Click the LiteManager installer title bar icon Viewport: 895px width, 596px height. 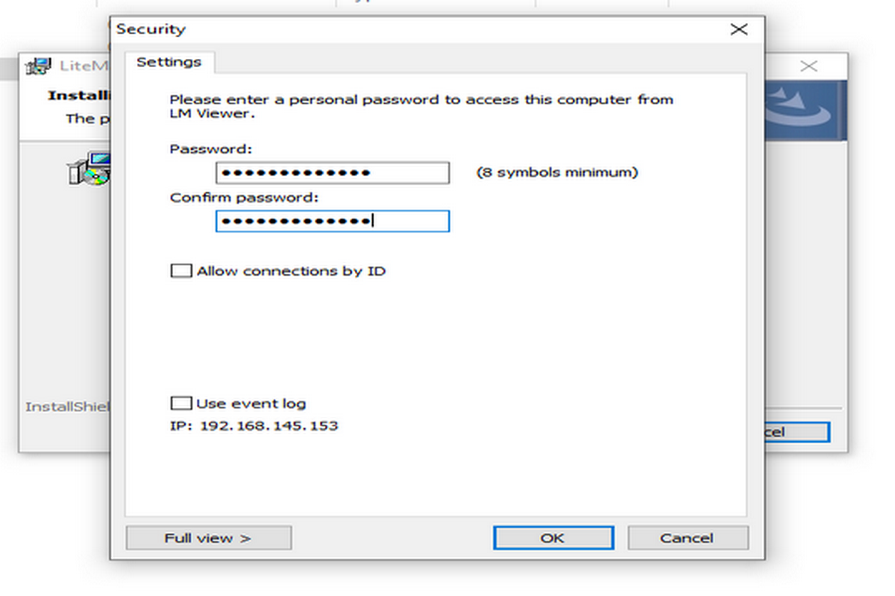tap(38, 66)
